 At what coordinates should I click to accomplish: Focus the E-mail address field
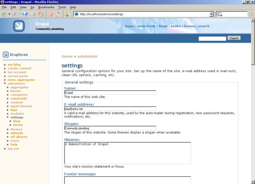(110, 109)
